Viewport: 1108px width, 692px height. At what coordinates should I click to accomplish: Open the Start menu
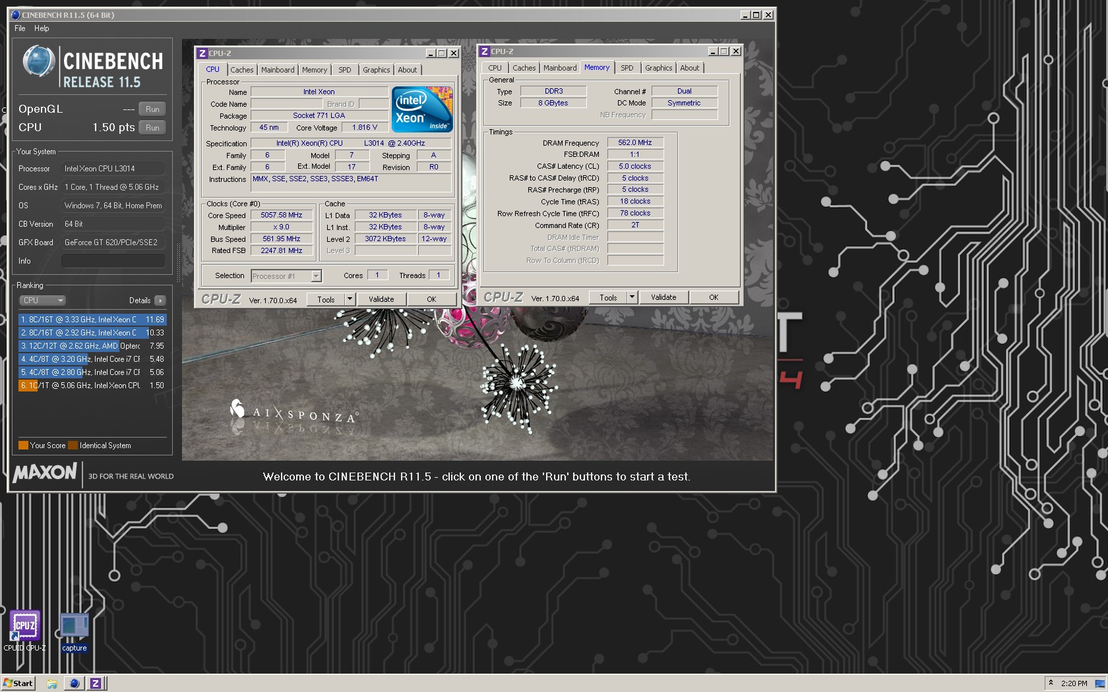tap(18, 683)
